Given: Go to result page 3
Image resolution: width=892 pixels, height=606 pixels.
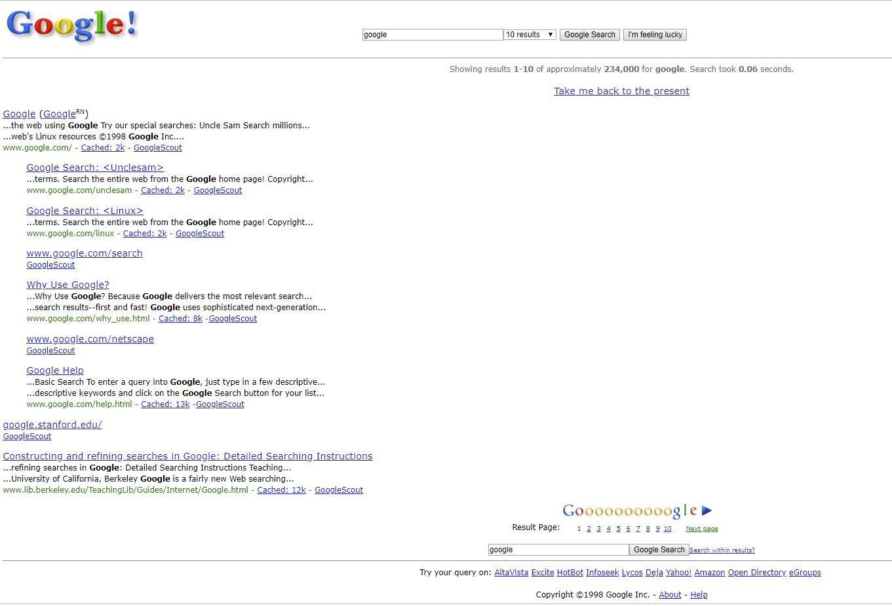Looking at the screenshot, I should click(x=598, y=529).
